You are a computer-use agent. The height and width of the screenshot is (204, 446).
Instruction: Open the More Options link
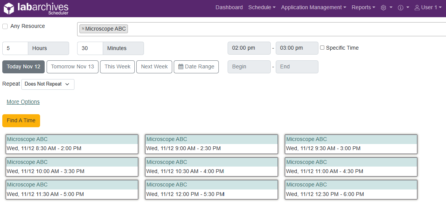coord(23,102)
